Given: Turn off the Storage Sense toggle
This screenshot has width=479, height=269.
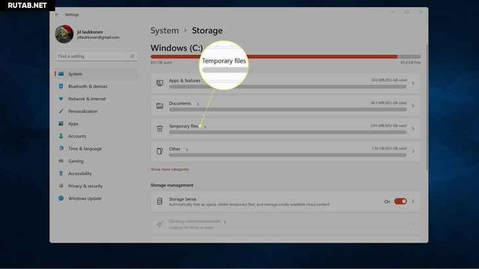Looking at the screenshot, I should tap(400, 202).
